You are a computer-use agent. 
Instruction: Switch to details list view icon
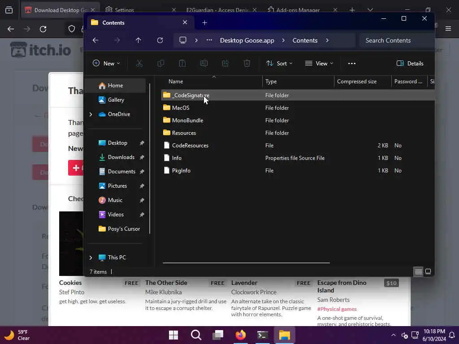coord(418,272)
